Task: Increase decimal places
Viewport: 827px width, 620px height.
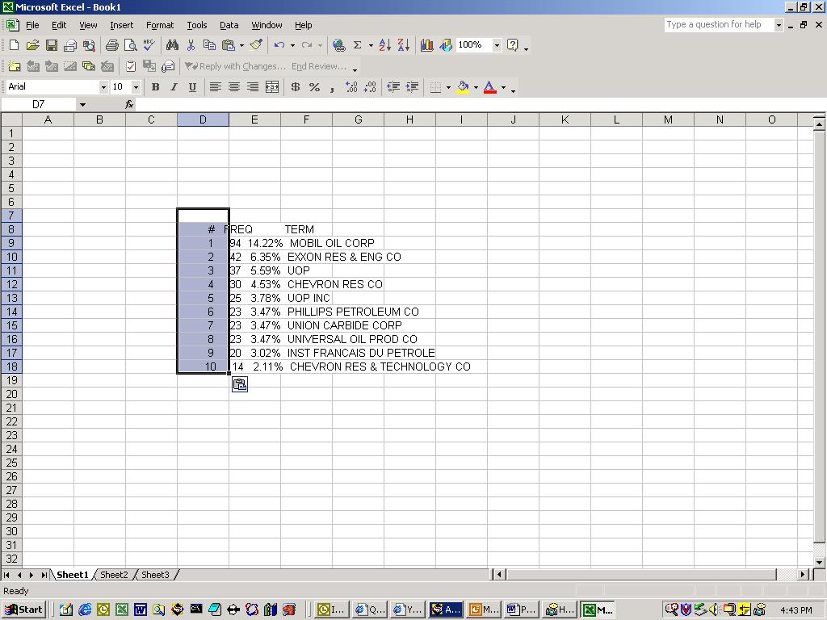Action: tap(351, 87)
